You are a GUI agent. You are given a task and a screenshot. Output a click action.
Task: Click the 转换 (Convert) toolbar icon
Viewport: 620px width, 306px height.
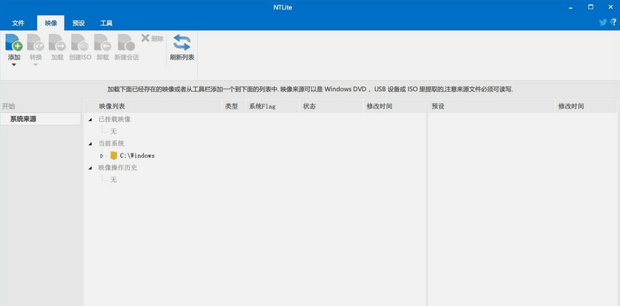click(35, 43)
